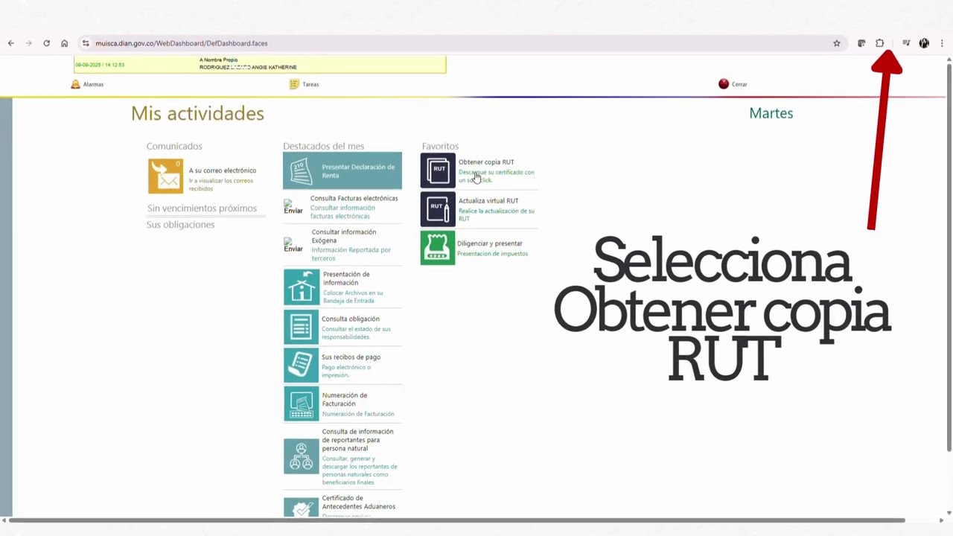
Task: Reload the page with refresh icon
Action: 46,43
